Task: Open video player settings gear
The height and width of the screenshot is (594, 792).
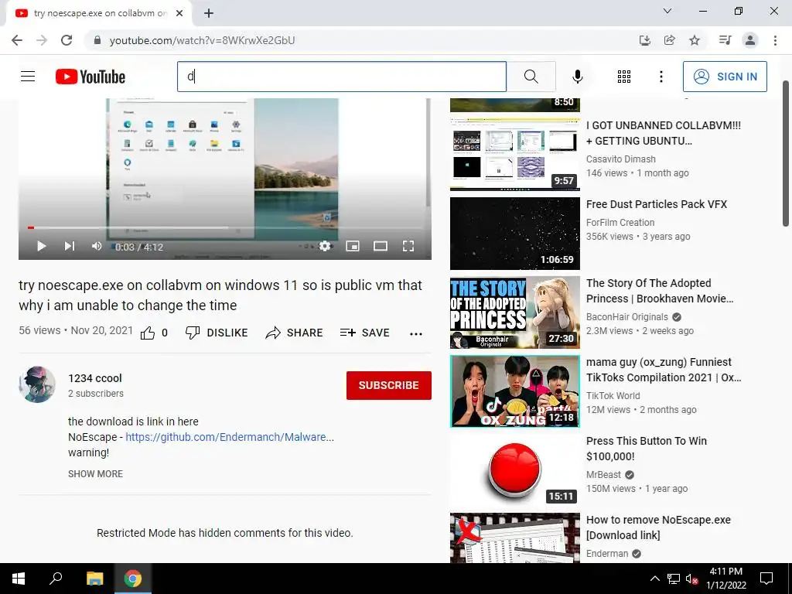Action: (x=325, y=246)
